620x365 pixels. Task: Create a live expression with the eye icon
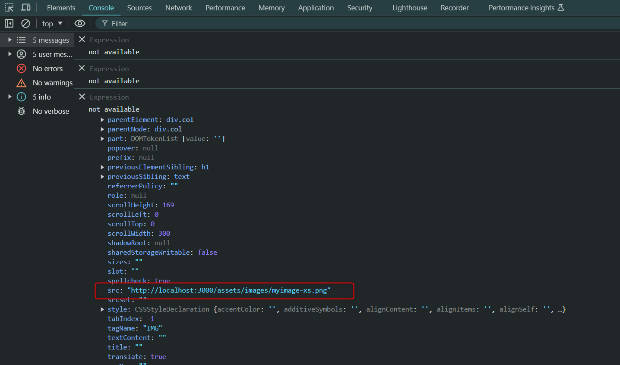pos(80,23)
